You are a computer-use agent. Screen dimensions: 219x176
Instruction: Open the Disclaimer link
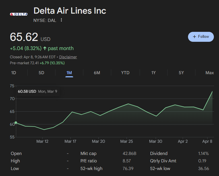(68, 57)
